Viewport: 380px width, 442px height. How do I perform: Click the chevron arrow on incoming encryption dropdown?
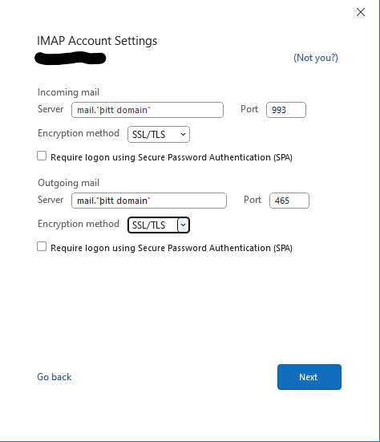[x=183, y=135]
